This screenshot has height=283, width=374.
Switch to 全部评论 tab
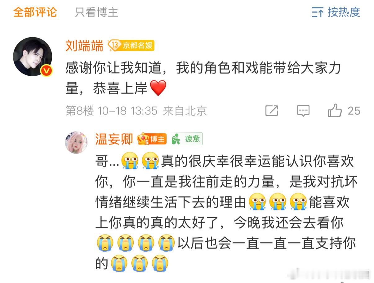(x=35, y=12)
